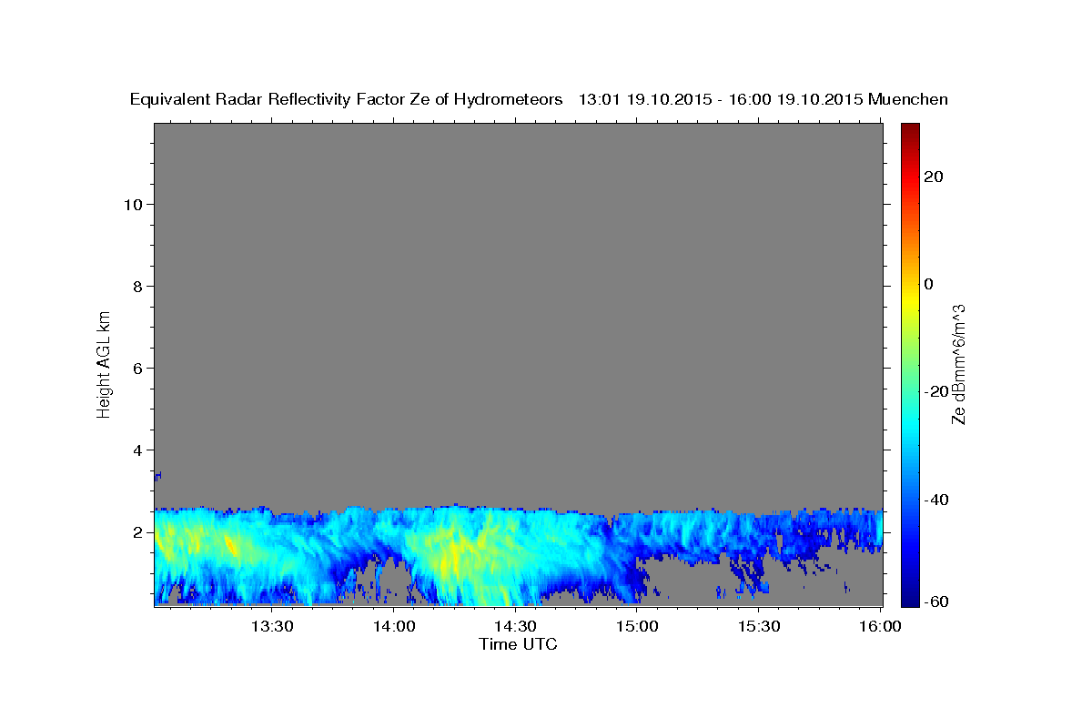The image size is (1092, 728).
Task: Click the colorbar '20' value label
Action: point(933,177)
